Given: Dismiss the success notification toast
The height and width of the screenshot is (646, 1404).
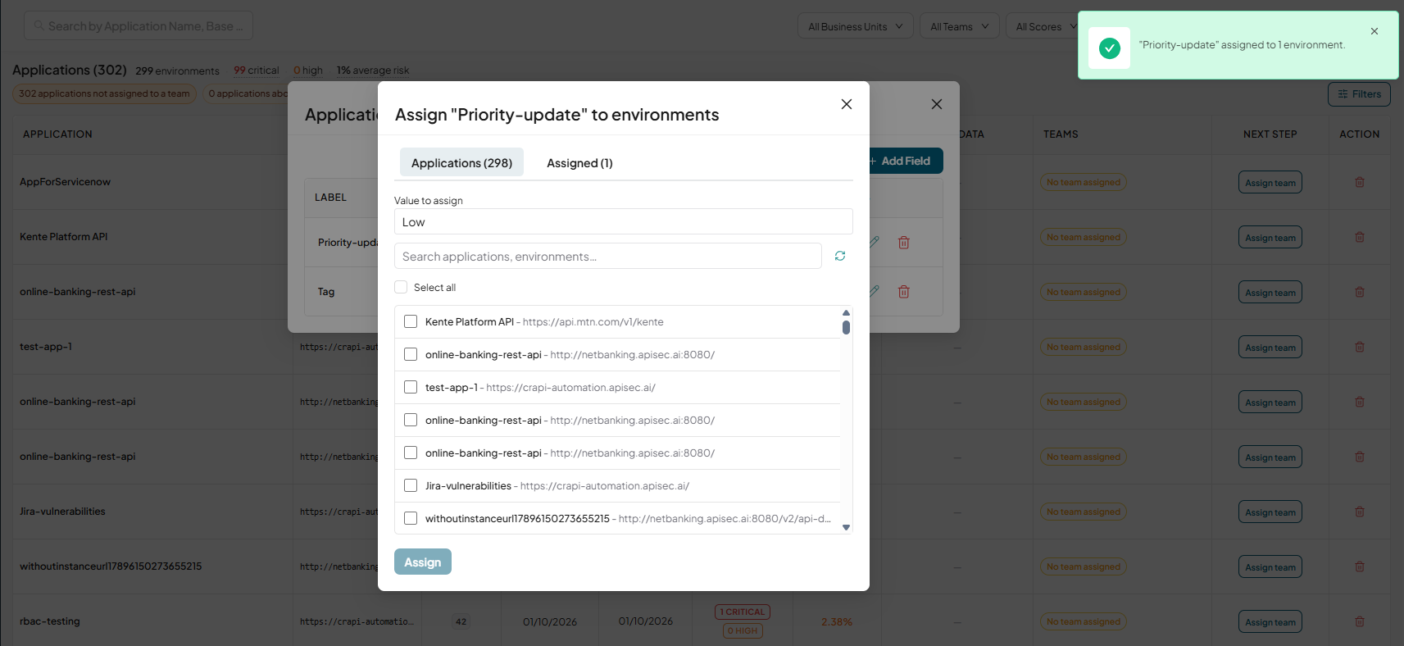Looking at the screenshot, I should (x=1374, y=31).
